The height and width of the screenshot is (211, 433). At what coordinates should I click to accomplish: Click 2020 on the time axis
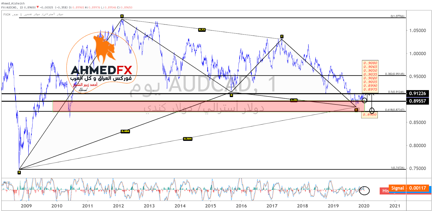[x=364, y=206]
